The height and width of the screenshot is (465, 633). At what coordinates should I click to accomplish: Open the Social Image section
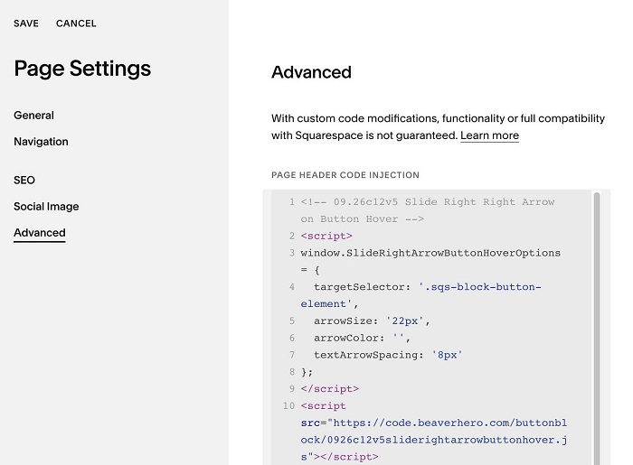point(46,206)
